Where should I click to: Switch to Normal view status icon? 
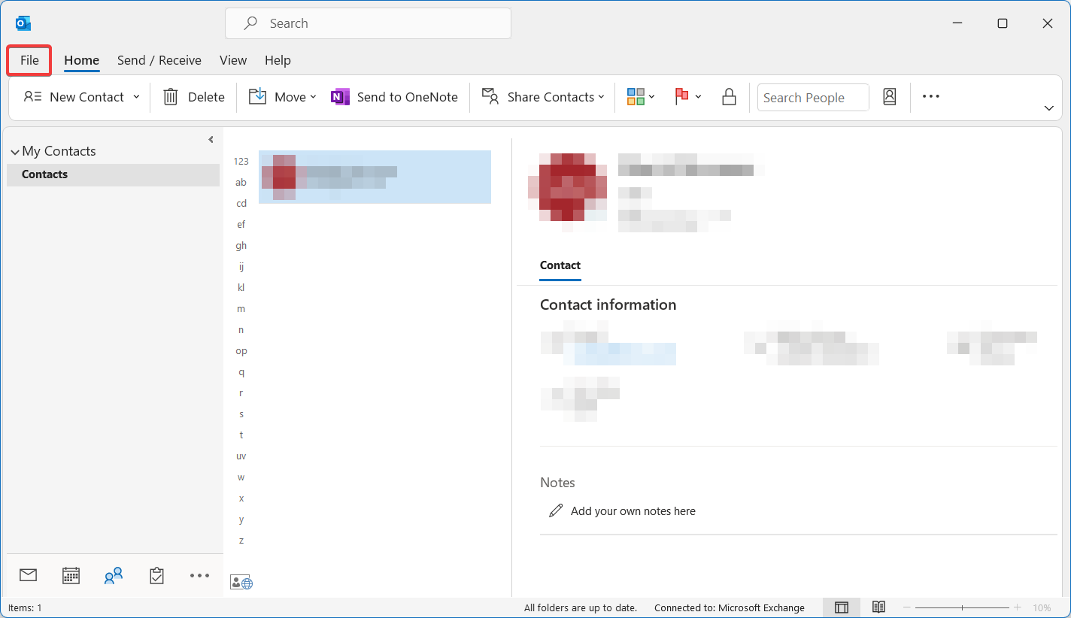(x=842, y=607)
